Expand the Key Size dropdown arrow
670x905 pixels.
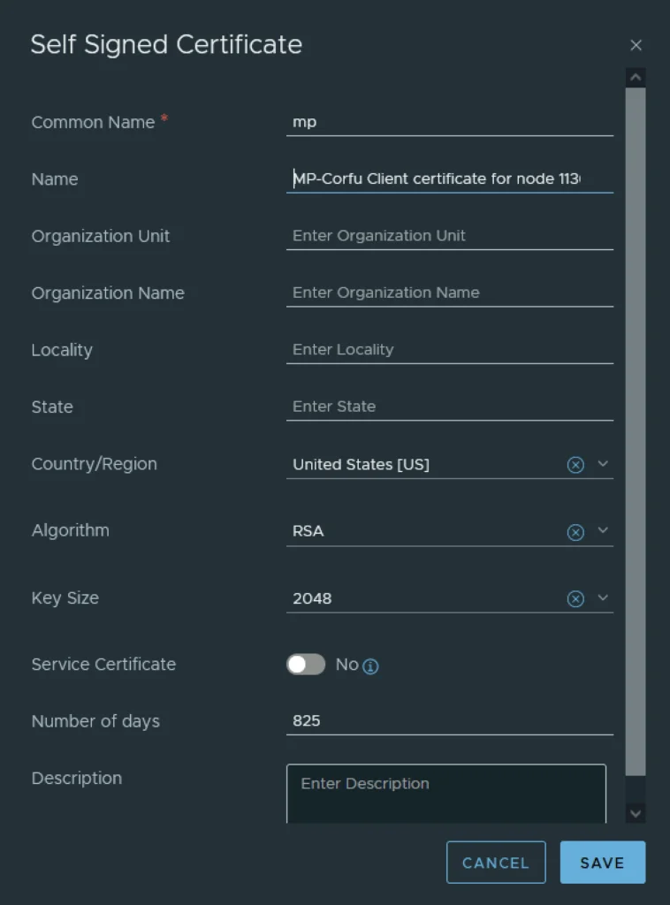click(x=603, y=597)
